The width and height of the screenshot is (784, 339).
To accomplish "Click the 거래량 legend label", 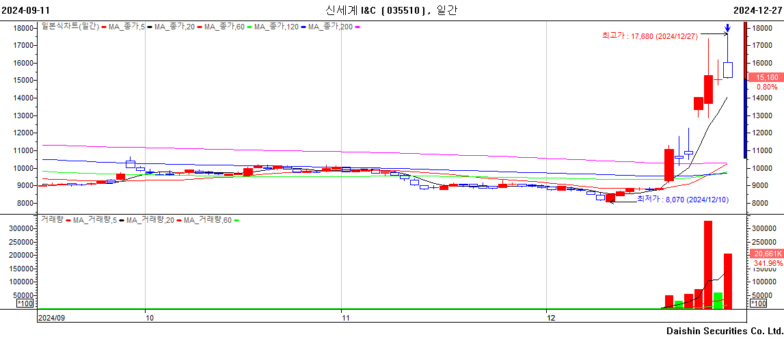I will [x=52, y=219].
